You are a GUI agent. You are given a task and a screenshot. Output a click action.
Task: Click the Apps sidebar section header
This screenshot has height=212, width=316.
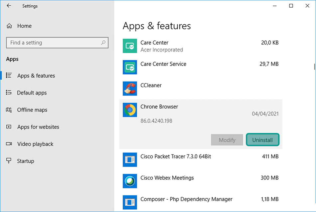[x=12, y=59]
